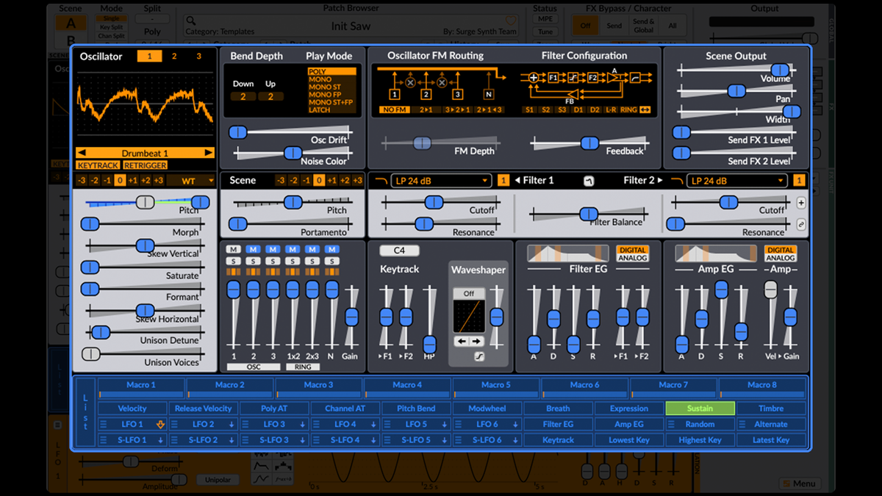Screen dimensions: 882x496
Task: Switch the Filter EG to ANALOG mode
Action: 633,261
